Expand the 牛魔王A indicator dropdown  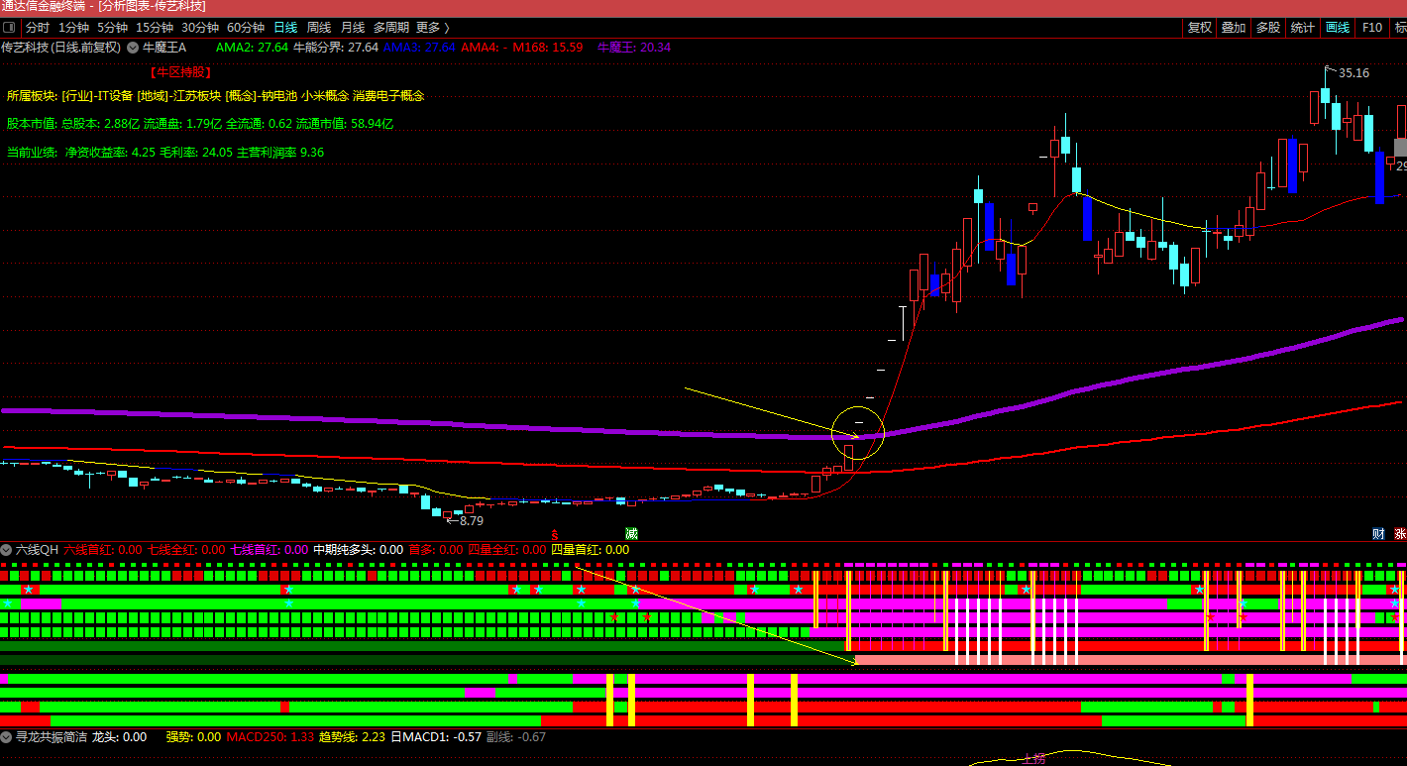133,47
